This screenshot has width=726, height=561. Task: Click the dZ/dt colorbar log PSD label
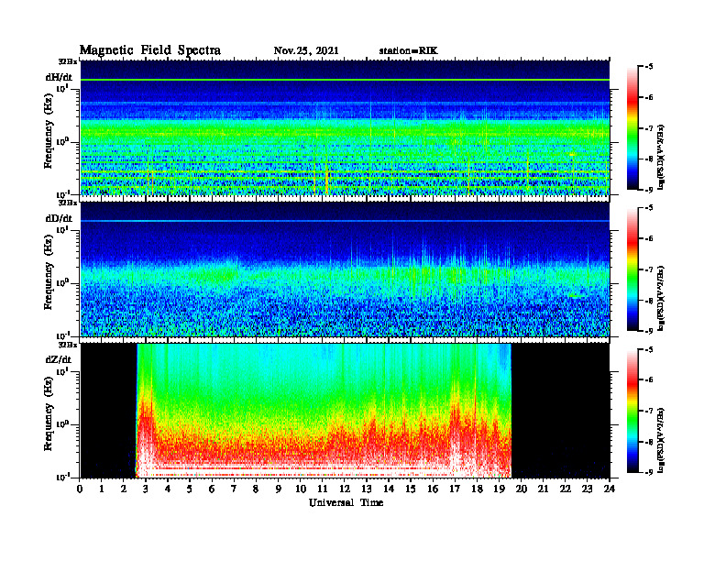[x=662, y=440]
